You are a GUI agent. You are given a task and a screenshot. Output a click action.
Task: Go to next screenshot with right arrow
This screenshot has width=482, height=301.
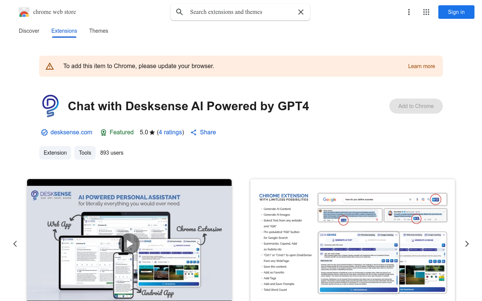click(467, 244)
